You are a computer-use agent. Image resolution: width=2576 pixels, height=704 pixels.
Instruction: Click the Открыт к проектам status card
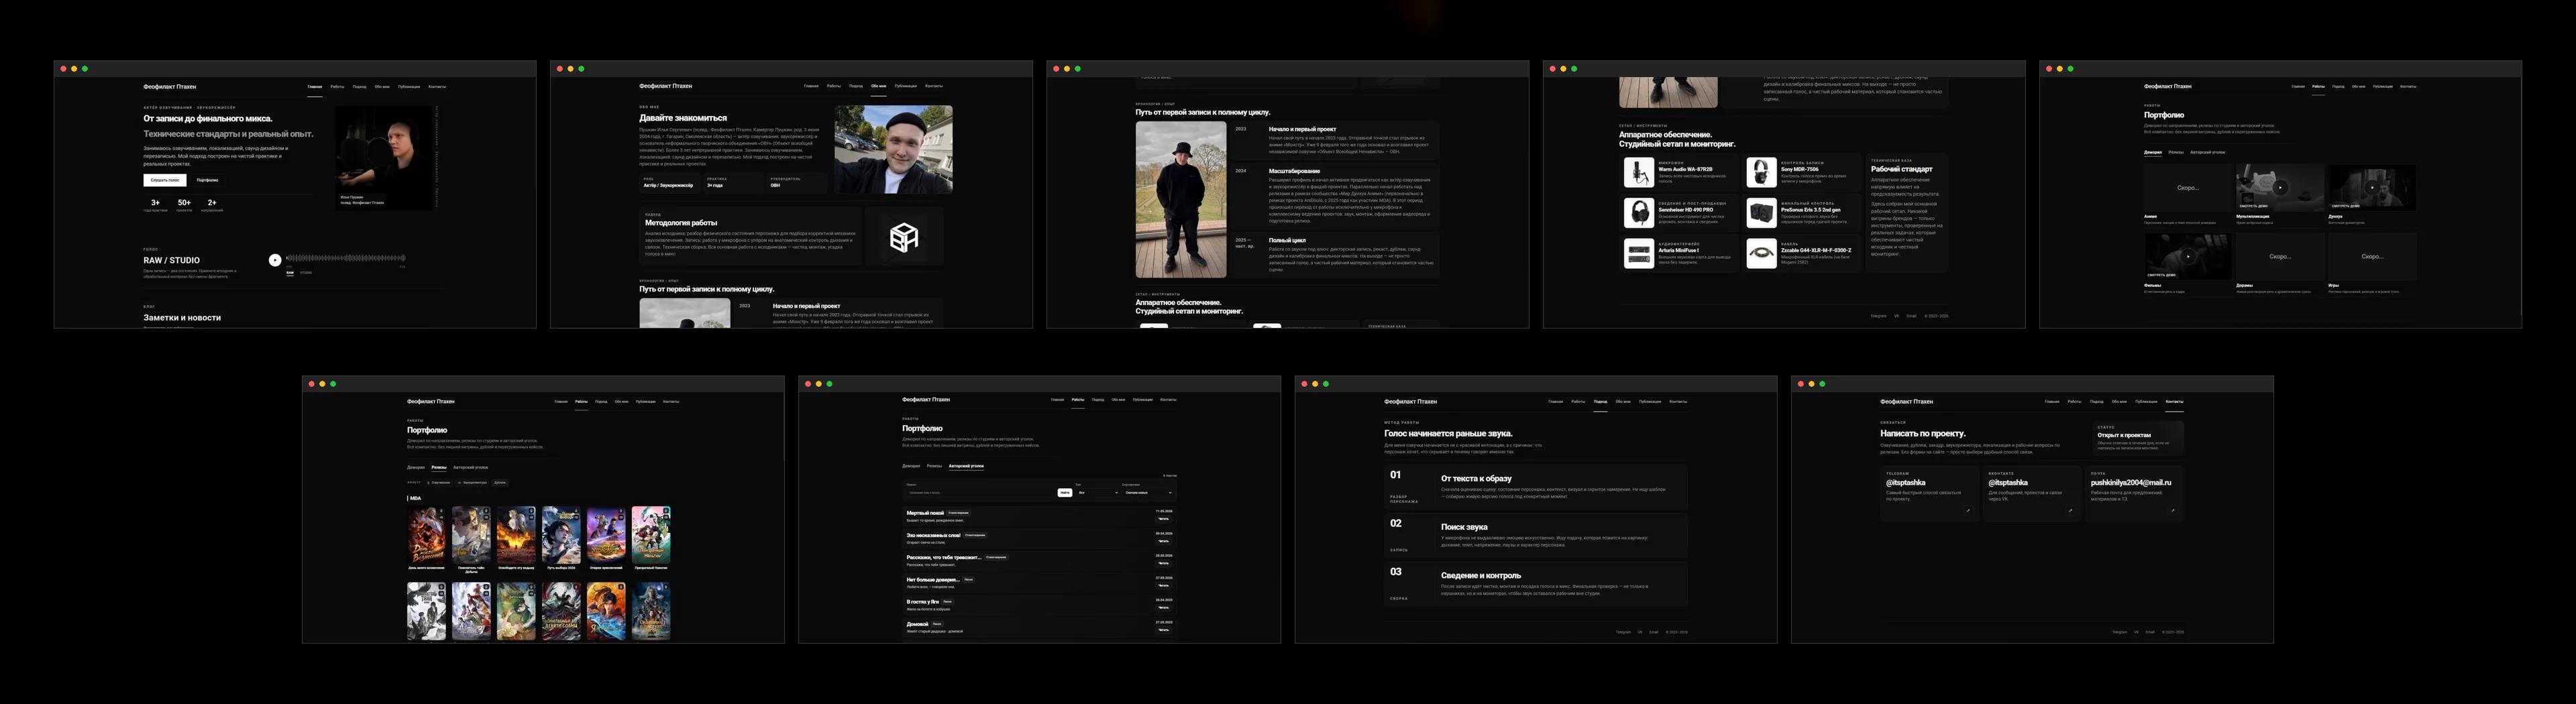pos(2137,438)
